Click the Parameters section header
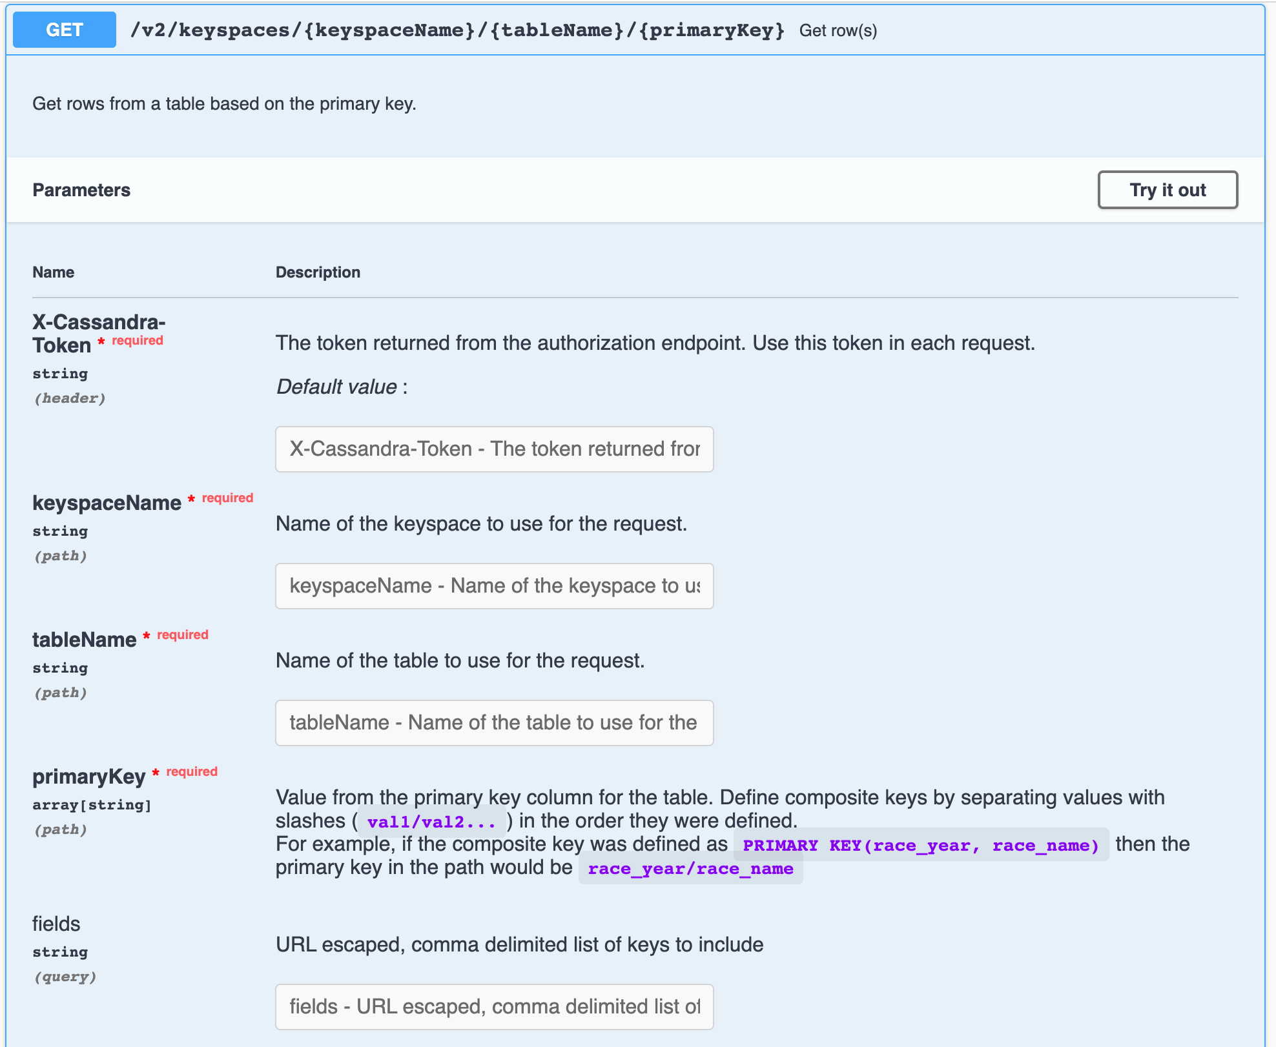 (x=81, y=190)
